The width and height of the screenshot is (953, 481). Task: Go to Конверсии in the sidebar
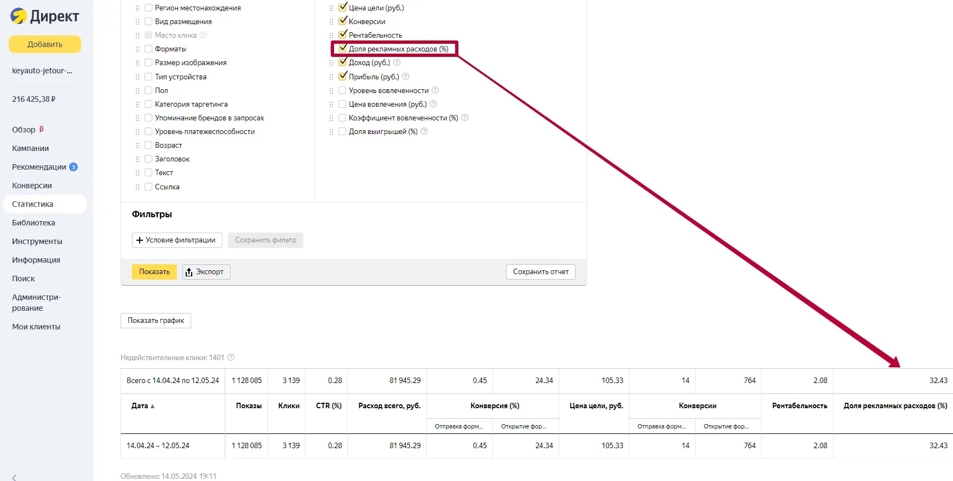[32, 186]
